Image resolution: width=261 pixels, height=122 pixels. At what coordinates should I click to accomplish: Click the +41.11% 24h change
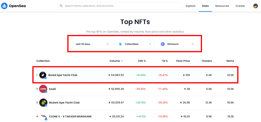pos(141,116)
